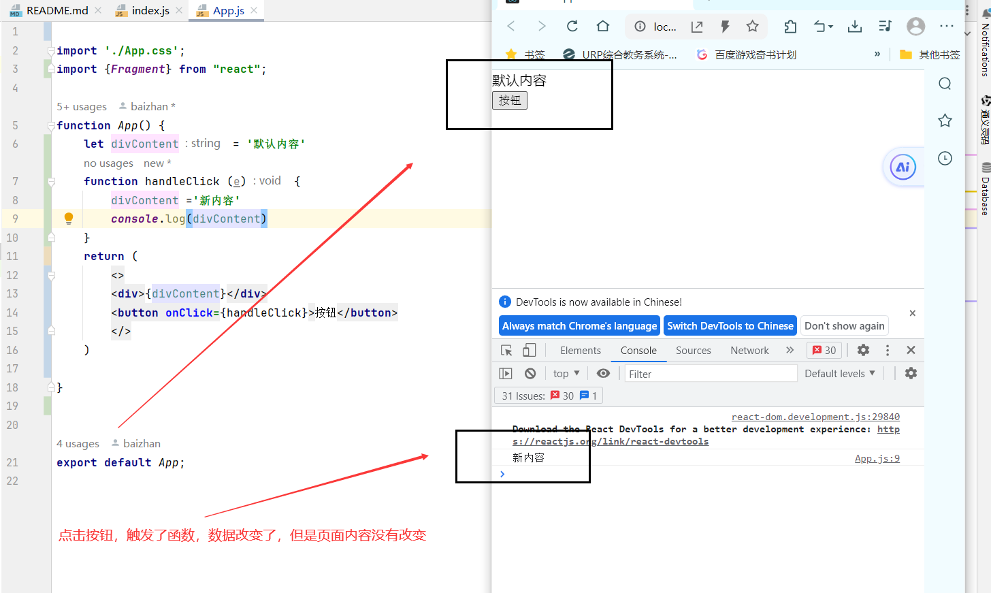Open the undo-close-tab dropdown
This screenshot has height=593, width=991.
pyautogui.click(x=824, y=27)
